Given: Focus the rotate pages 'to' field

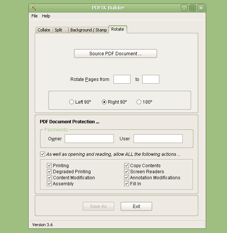Looking at the screenshot, I should tap(151, 79).
